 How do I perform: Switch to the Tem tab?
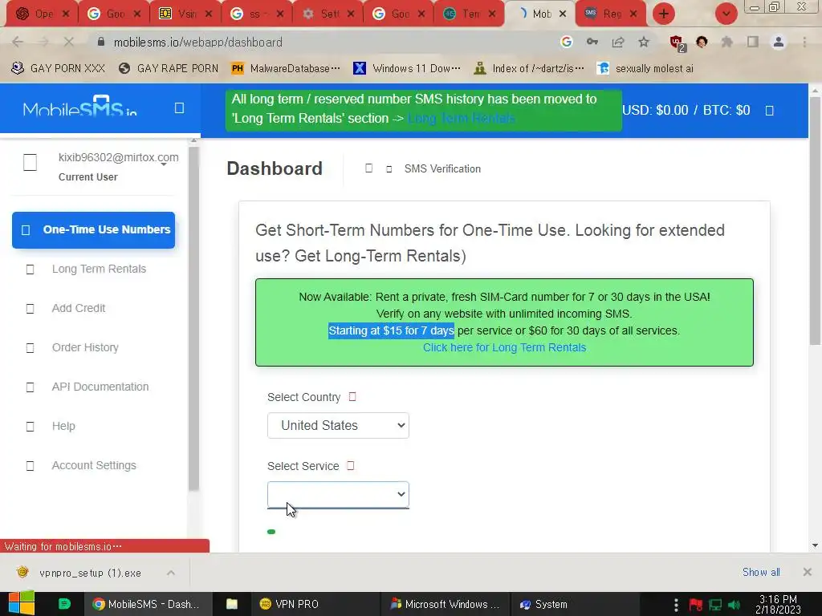pyautogui.click(x=469, y=14)
